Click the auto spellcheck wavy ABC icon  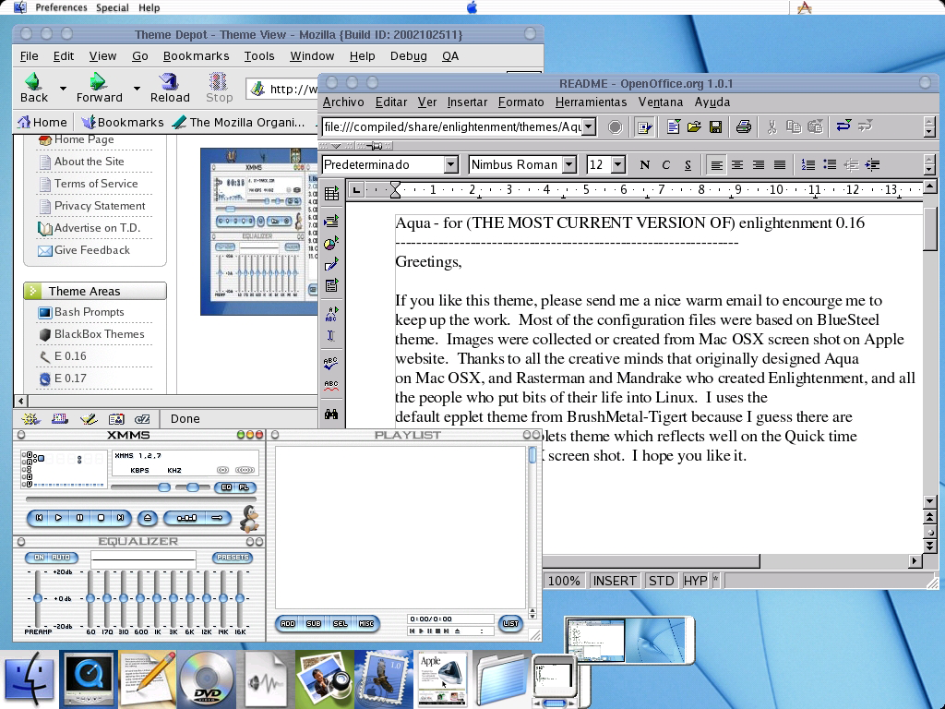tap(331, 385)
